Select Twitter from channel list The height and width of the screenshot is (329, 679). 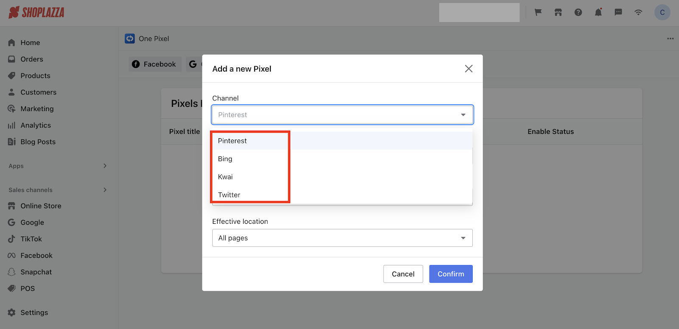click(x=342, y=195)
